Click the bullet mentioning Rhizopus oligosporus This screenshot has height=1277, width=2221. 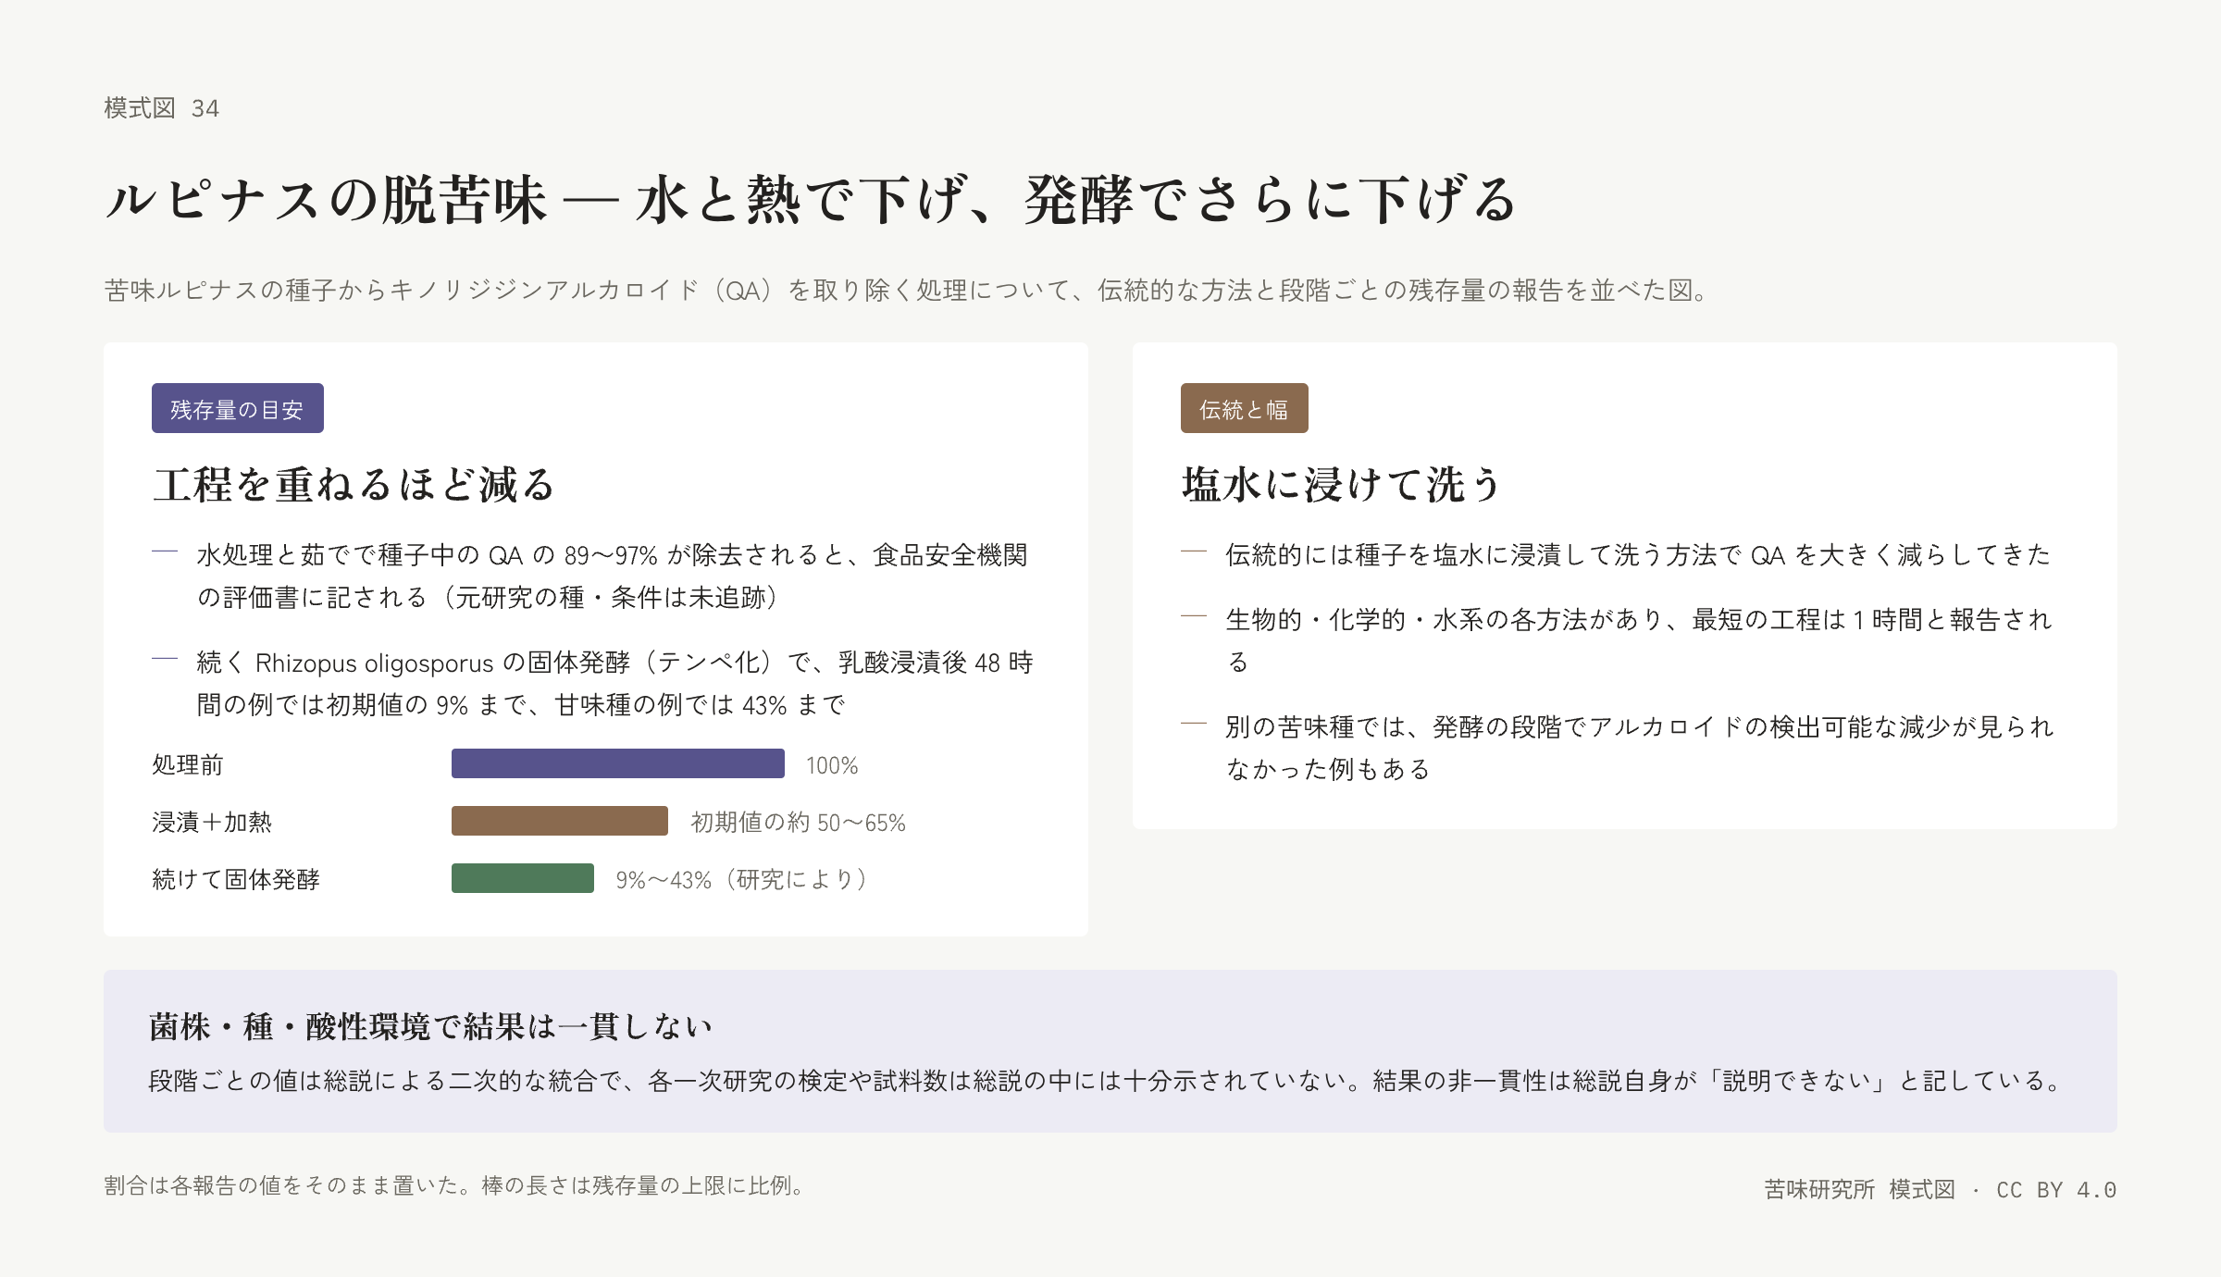tap(614, 684)
